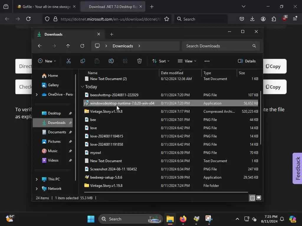Open Firefox extensions puzzle icon
302x226 pixels.
tap(274, 19)
